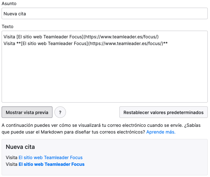The width and height of the screenshot is (210, 177).
Task: Click Restablecer valores predeterminados button
Action: pos(163,112)
